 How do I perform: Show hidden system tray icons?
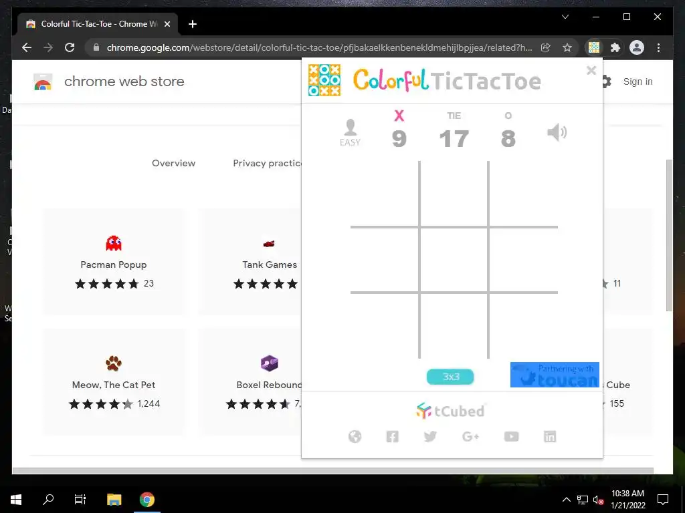(x=566, y=500)
